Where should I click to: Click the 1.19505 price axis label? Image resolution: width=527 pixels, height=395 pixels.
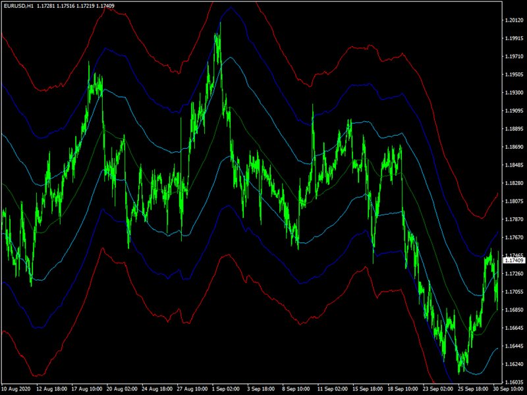click(x=514, y=74)
